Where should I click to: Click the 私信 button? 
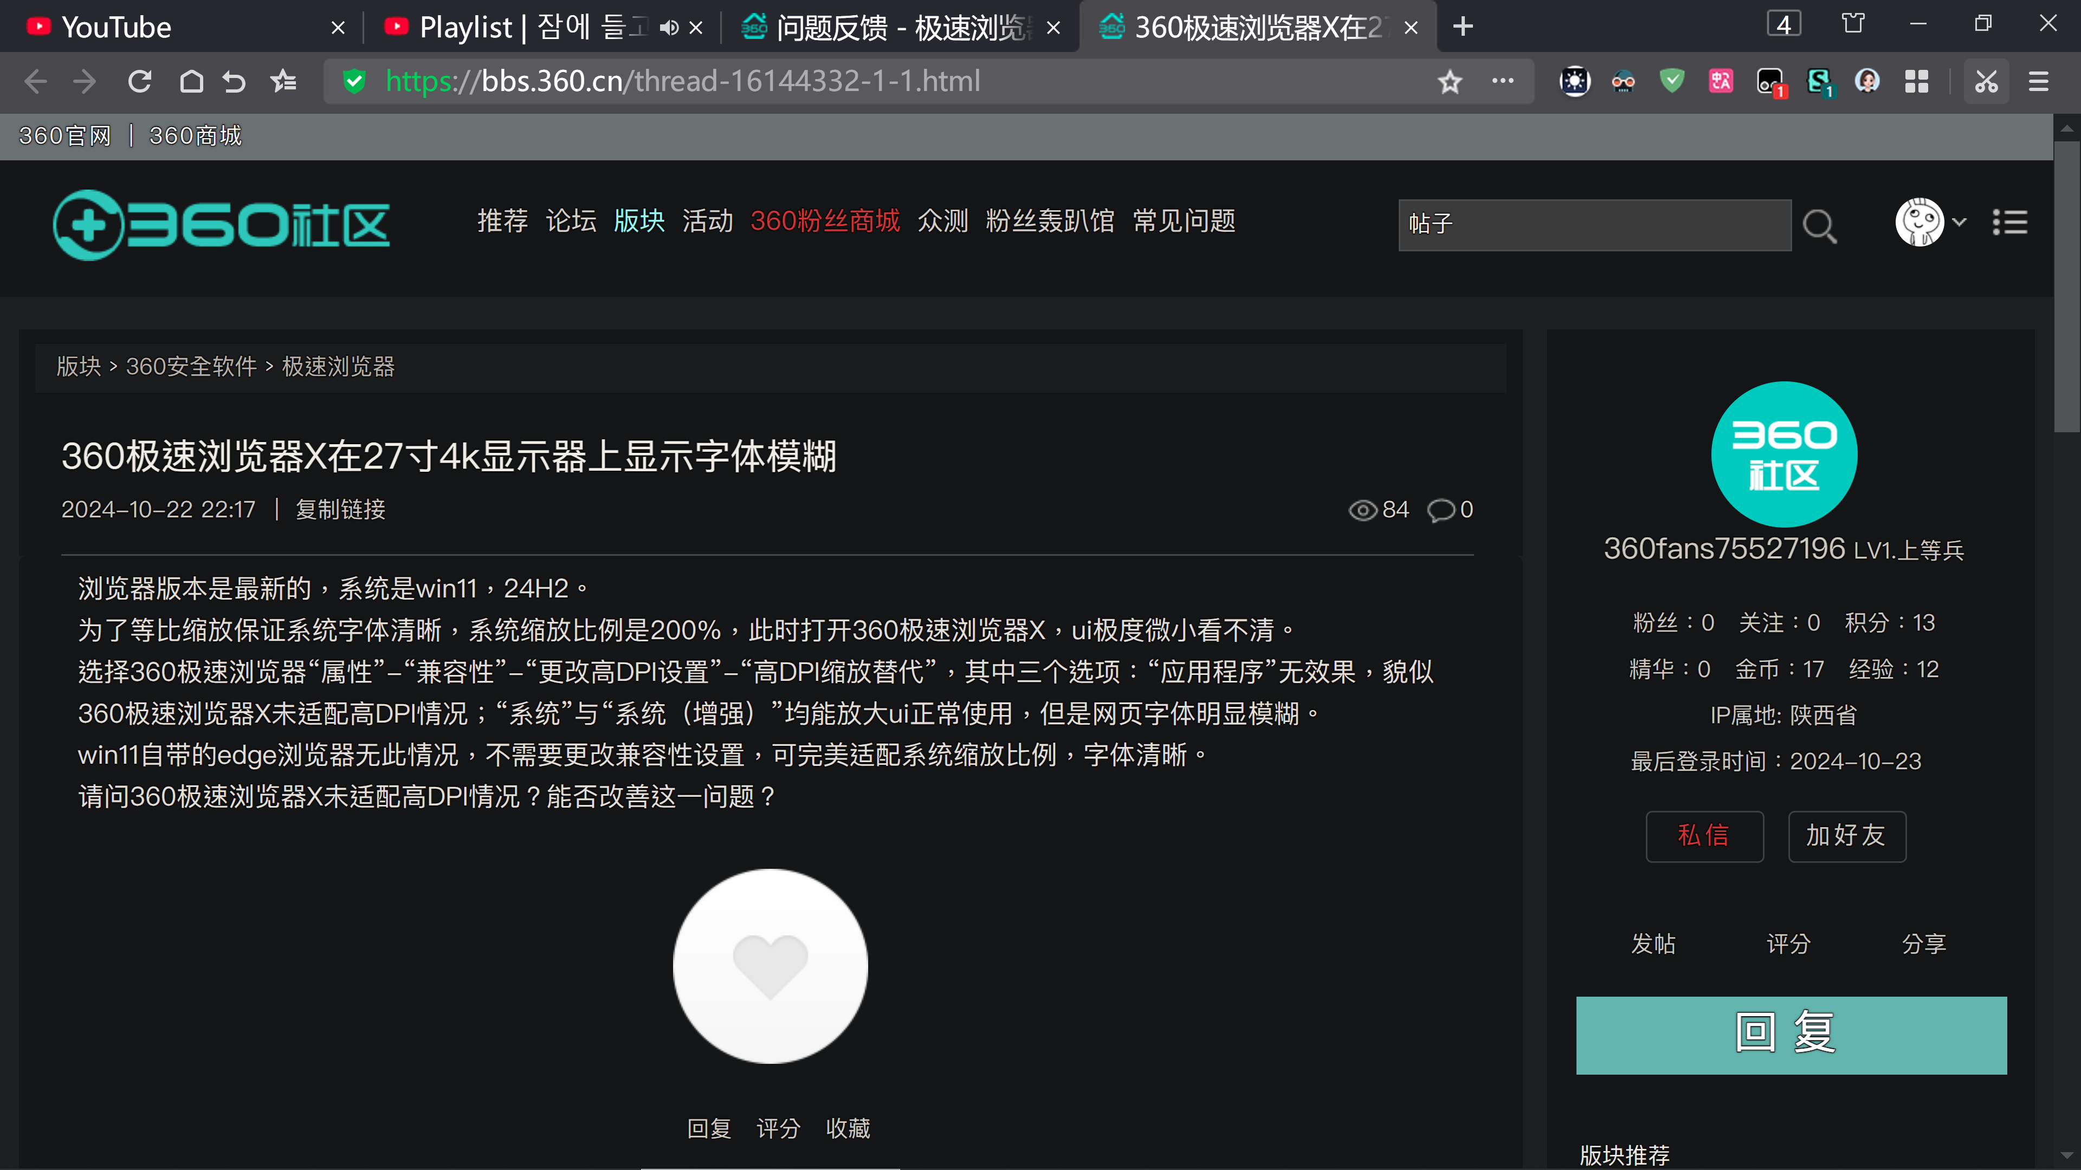pos(1704,836)
